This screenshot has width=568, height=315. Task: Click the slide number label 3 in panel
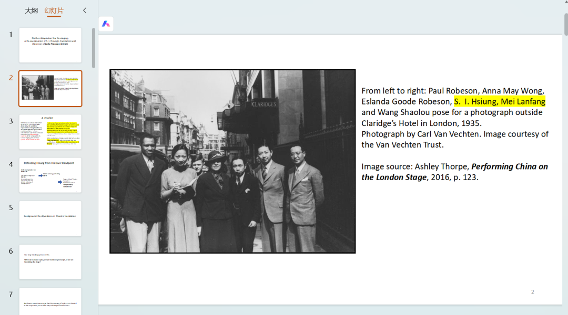(x=11, y=121)
